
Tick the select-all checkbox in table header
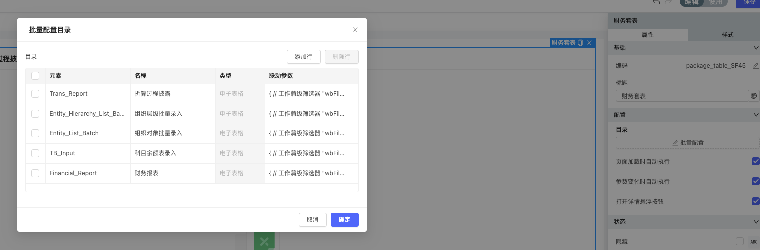click(x=35, y=76)
